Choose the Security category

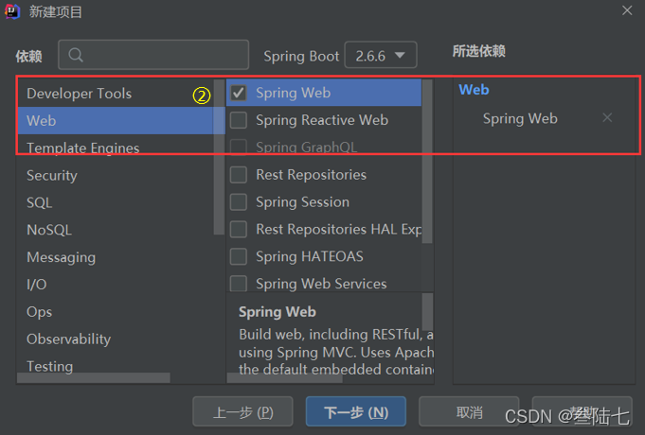[116, 175]
